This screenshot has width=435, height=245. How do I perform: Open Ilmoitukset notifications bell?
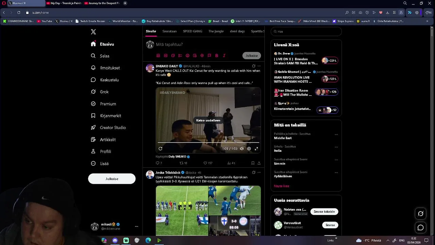(x=93, y=68)
